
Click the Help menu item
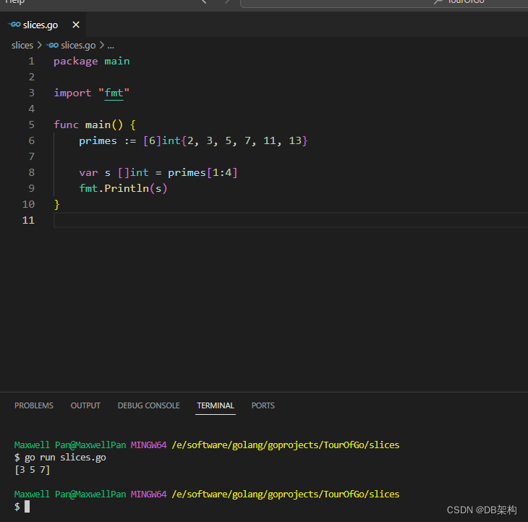(x=15, y=1)
